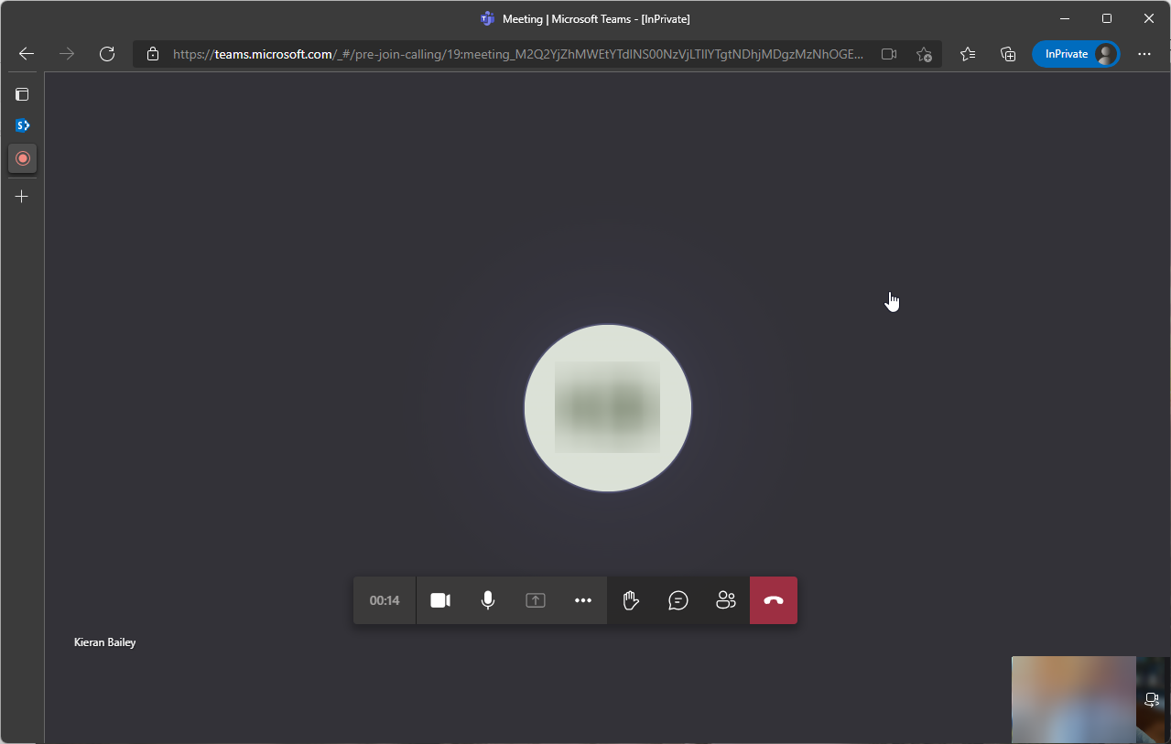Viewport: 1171px width, 744px height.
Task: Click the blurred participant avatar circle
Action: [608, 408]
